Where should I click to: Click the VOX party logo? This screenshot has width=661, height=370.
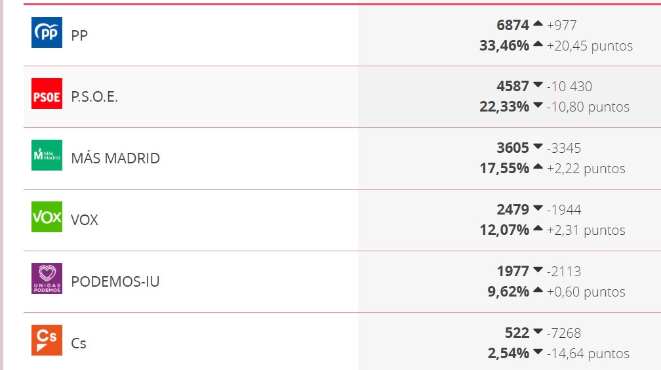(x=47, y=217)
